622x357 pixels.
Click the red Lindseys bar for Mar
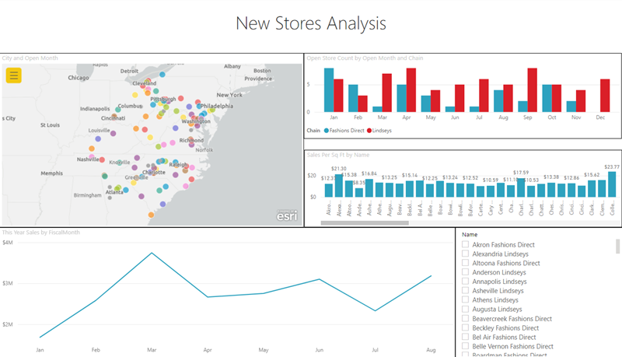(386, 93)
